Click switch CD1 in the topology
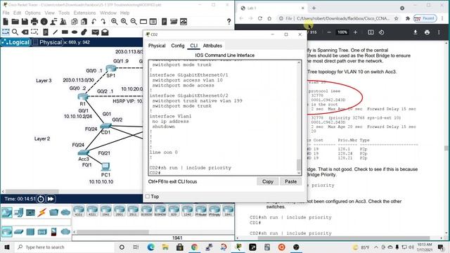The image size is (450, 253). coord(105,126)
